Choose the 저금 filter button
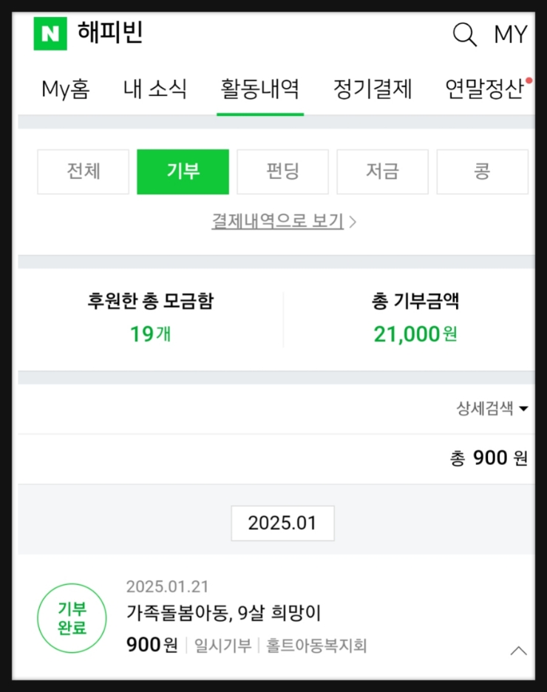 pos(382,172)
